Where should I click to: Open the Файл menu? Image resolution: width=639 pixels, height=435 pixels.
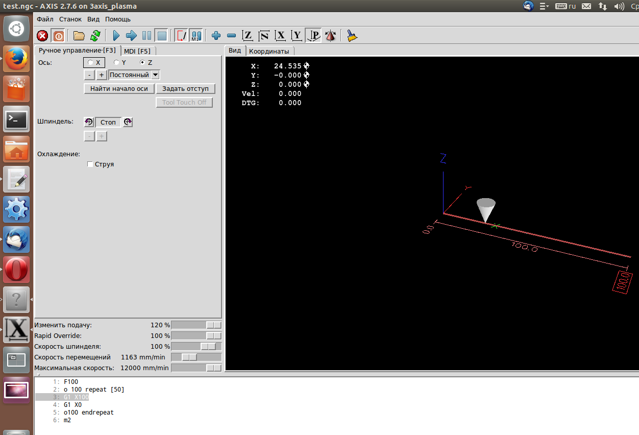tap(45, 19)
